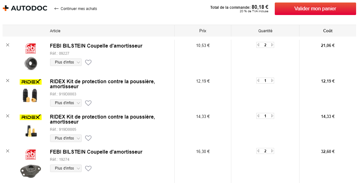This screenshot has width=358, height=183.
Task: Edit the quantity field of RIDEX 919D0003
Action: click(265, 80)
